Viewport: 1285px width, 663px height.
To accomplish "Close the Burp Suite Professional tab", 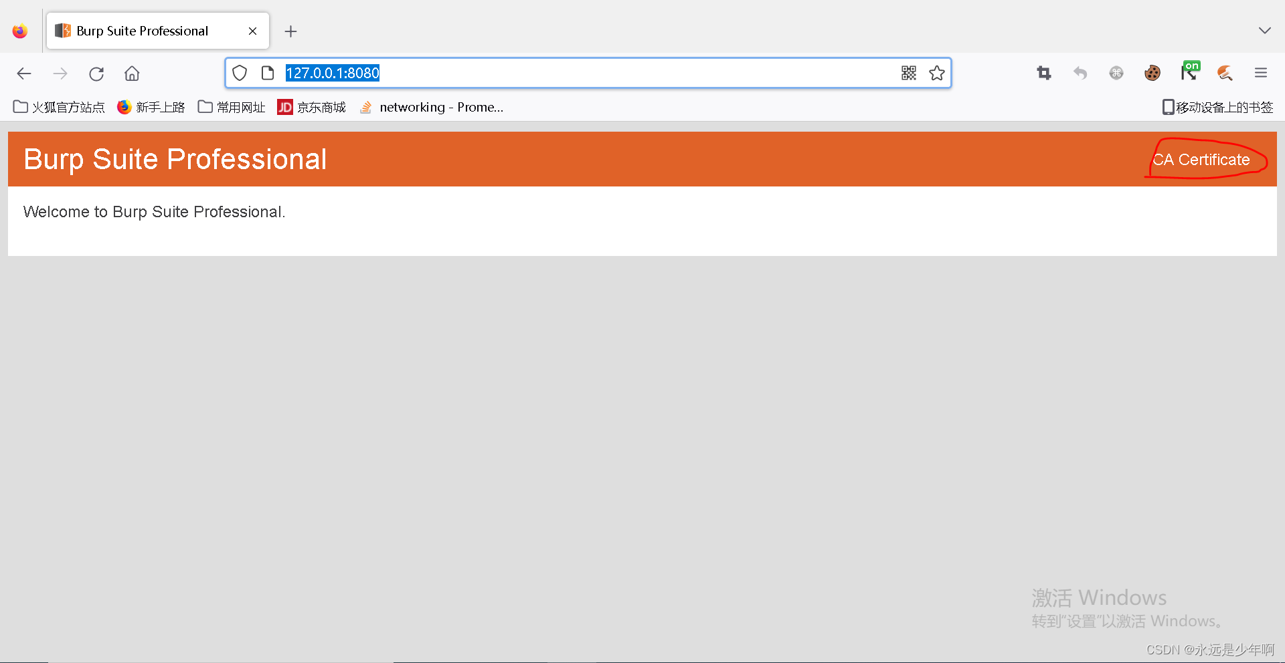I will [x=252, y=31].
